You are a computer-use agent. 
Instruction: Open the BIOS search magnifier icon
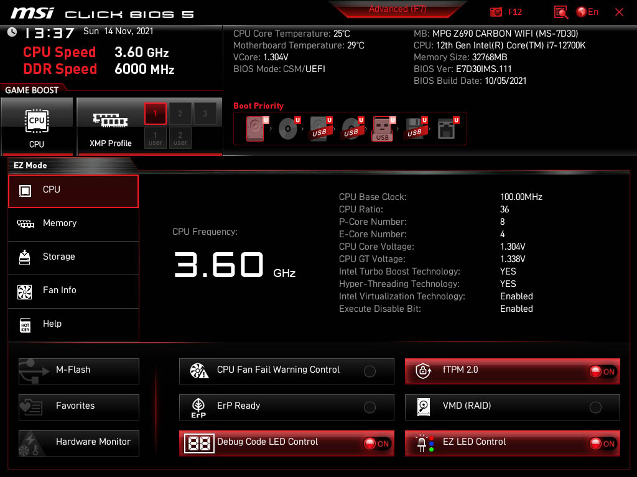(x=560, y=12)
